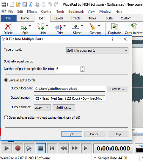Click the Browse... button
143x161 pixels.
(x=117, y=89)
